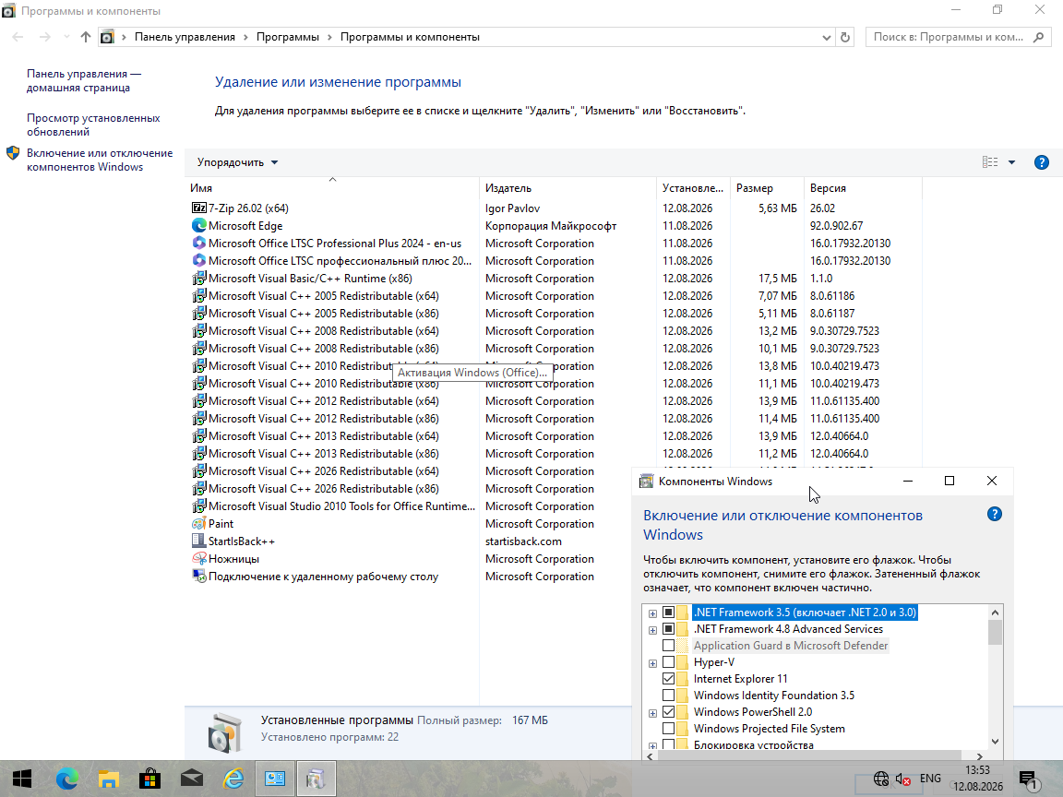This screenshot has height=797, width=1063.
Task: Open Панель управления — домашняя страница link
Action: (84, 80)
